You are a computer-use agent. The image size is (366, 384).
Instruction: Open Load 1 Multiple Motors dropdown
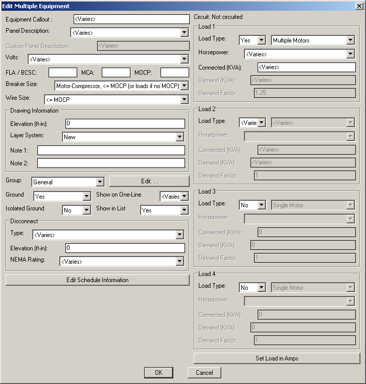click(313, 40)
